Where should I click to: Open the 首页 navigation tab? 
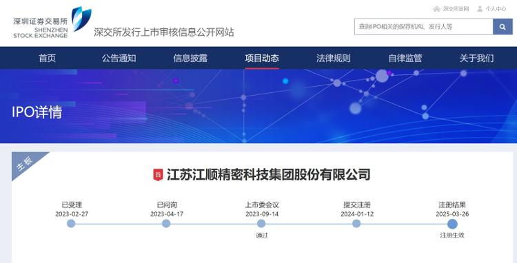click(47, 59)
